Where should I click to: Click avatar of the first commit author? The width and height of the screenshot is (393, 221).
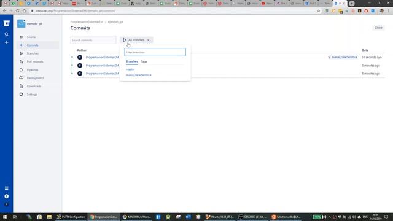click(80, 57)
